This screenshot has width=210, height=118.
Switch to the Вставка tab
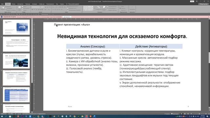(x=13, y=4)
